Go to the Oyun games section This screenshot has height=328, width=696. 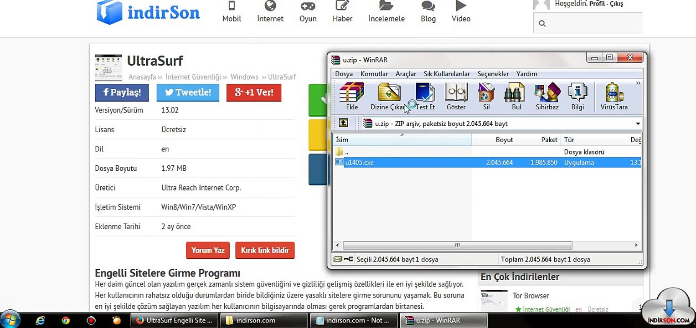(x=308, y=12)
